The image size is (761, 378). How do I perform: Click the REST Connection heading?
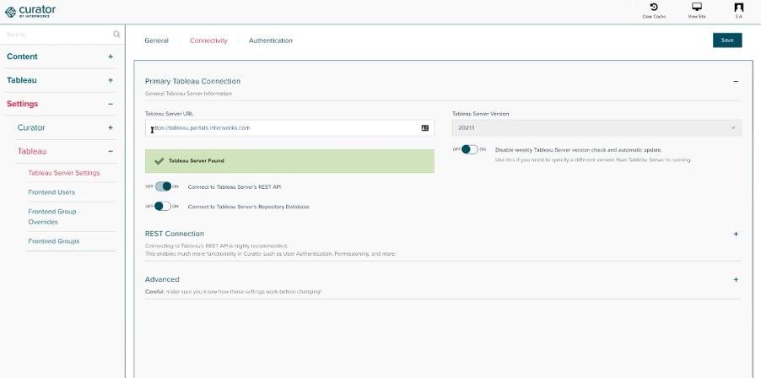(x=175, y=234)
